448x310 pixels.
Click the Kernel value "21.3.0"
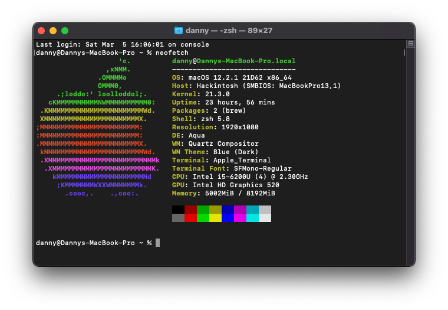click(x=217, y=94)
